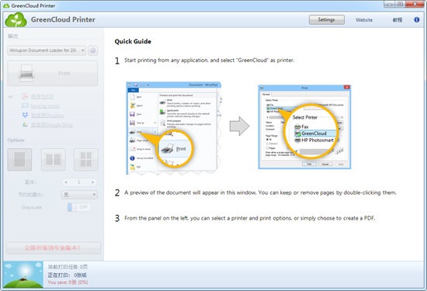Decrease copies with left arrow
This screenshot has width=427, height=291.
(66, 182)
